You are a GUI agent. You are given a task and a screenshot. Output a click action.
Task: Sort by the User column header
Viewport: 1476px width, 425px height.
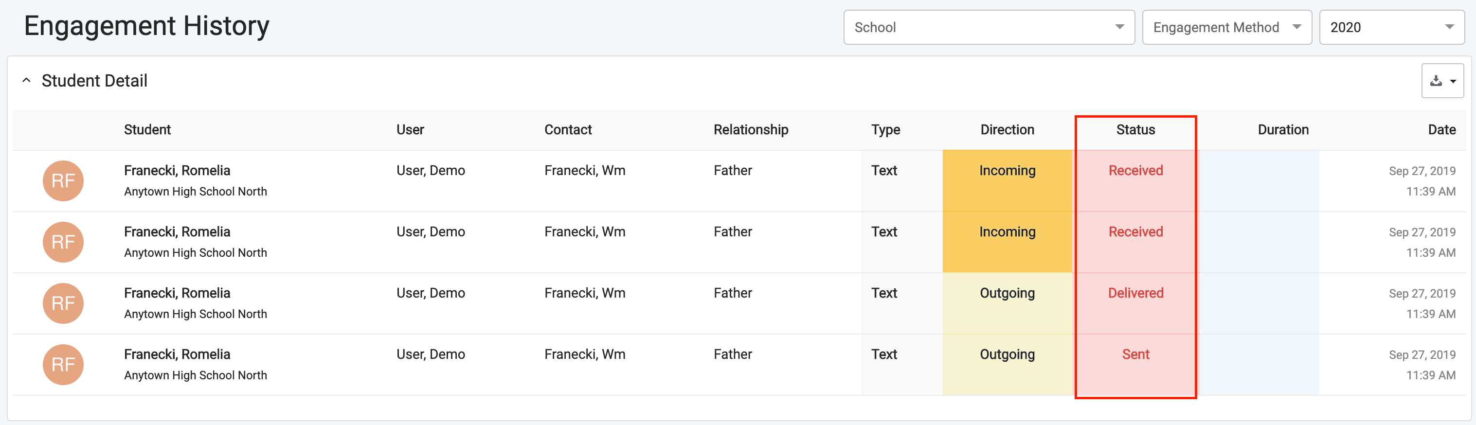(410, 130)
